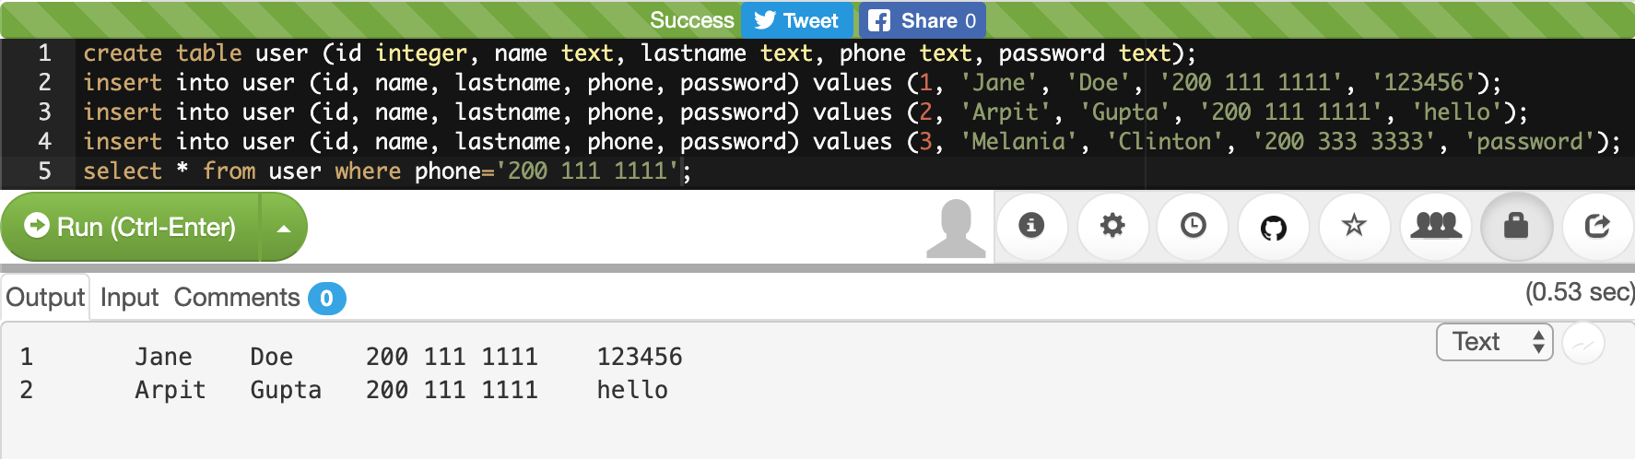Click the user avatar silhouette

(956, 228)
